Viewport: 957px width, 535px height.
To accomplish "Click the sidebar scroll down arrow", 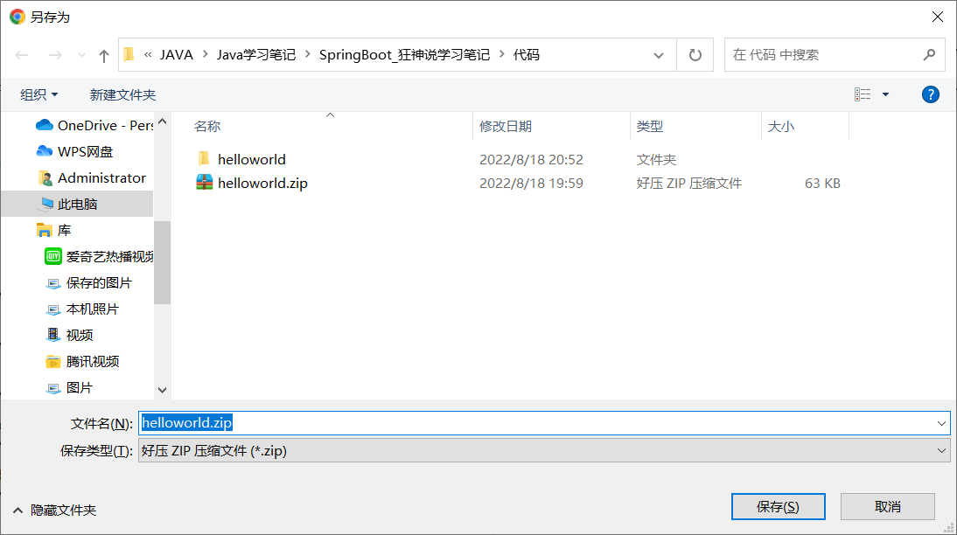I will [x=163, y=390].
